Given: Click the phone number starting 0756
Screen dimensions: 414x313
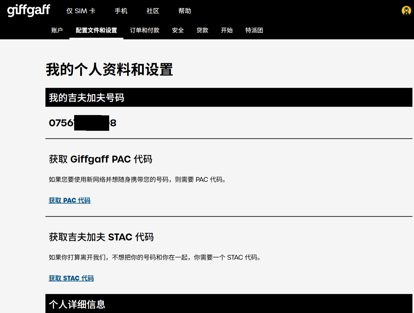Looking at the screenshot, I should 83,123.
